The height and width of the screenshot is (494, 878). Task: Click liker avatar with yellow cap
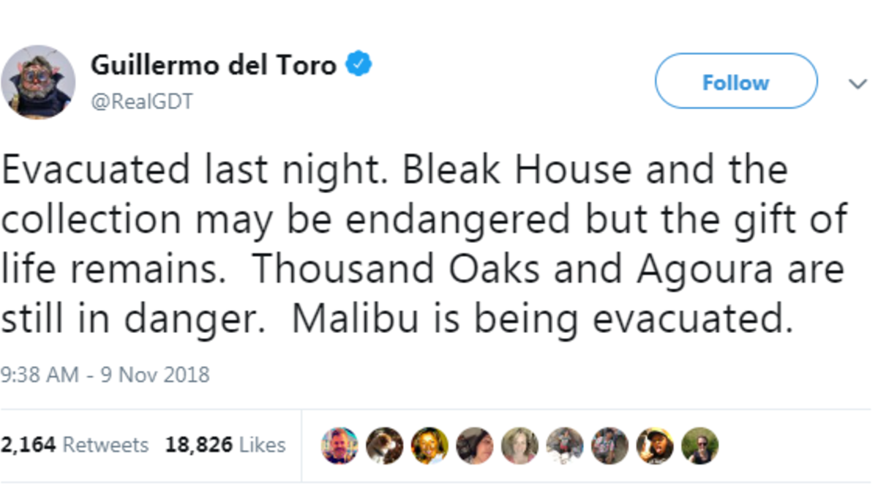pos(655,446)
